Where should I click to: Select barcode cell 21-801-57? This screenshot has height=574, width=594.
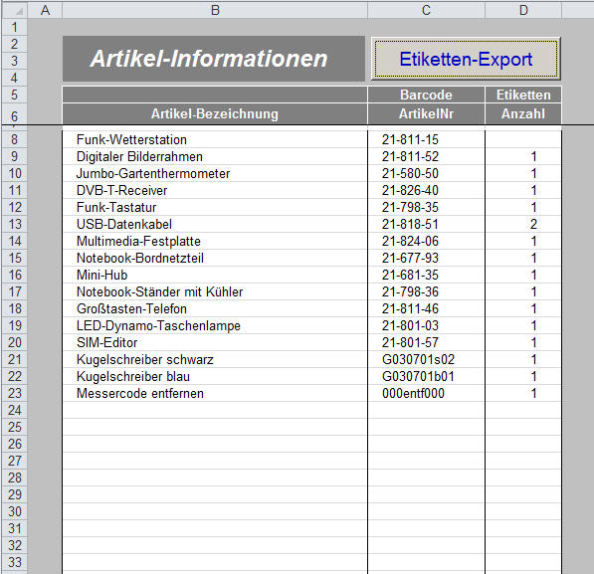point(426,342)
